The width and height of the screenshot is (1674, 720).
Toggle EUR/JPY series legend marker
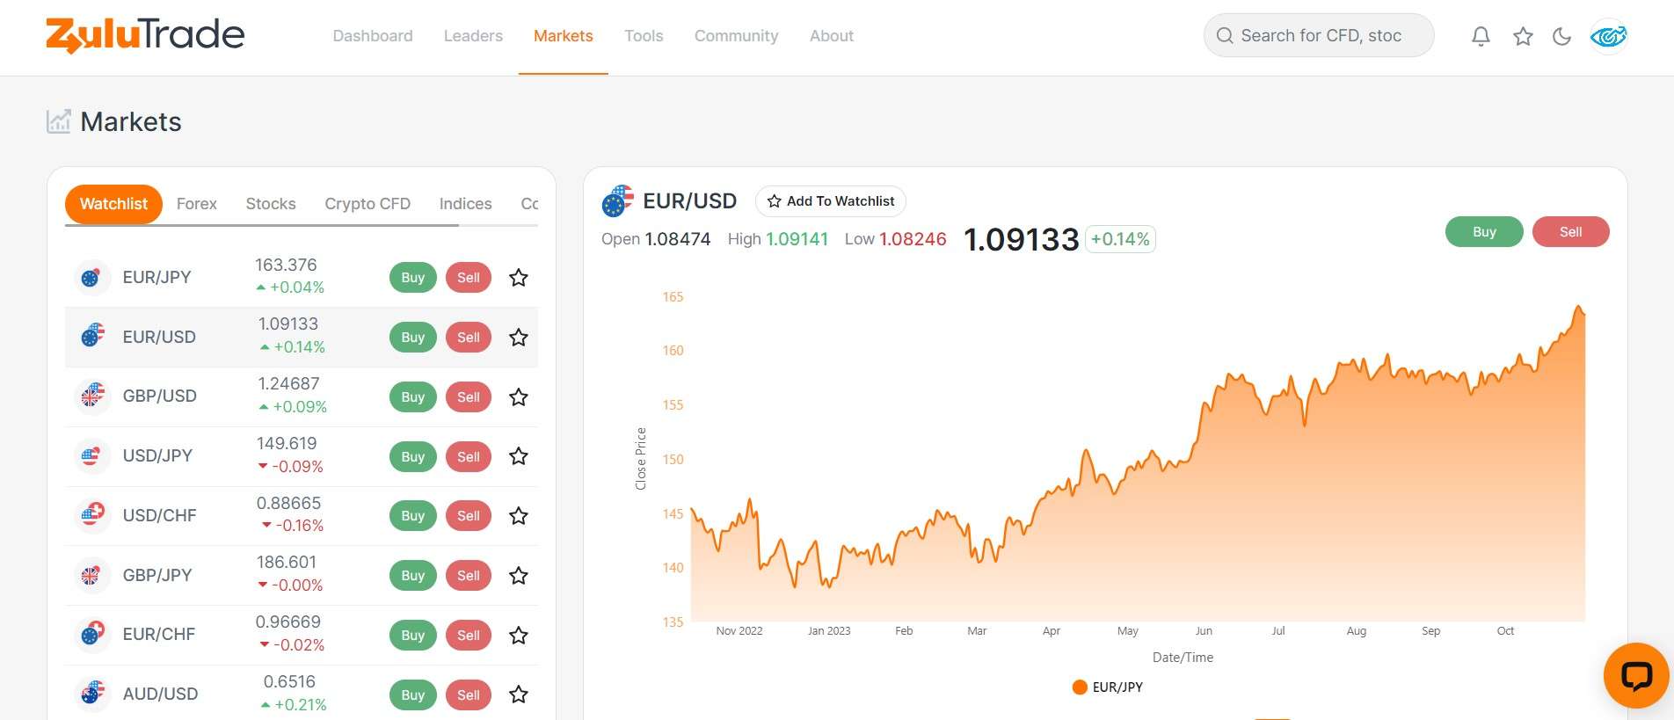[1080, 687]
